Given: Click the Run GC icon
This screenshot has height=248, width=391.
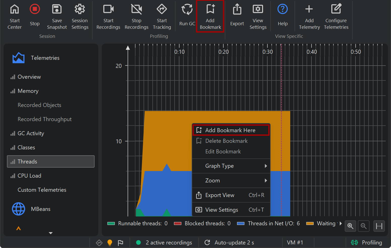Looking at the screenshot, I should [187, 10].
